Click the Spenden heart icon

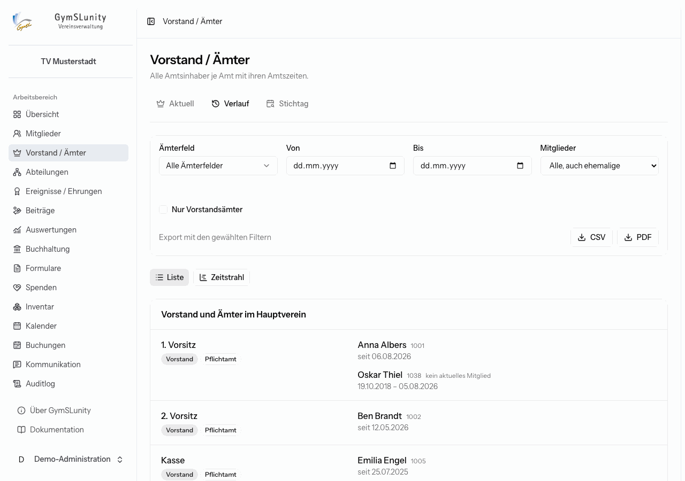pos(17,288)
